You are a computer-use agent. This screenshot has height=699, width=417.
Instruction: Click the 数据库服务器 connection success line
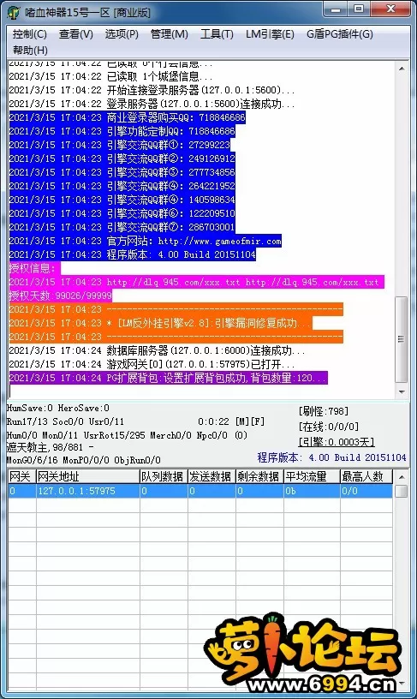click(157, 351)
